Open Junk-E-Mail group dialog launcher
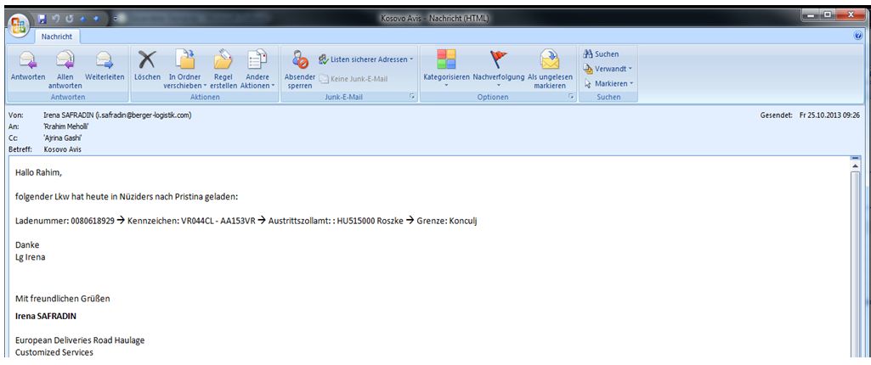 (x=411, y=97)
